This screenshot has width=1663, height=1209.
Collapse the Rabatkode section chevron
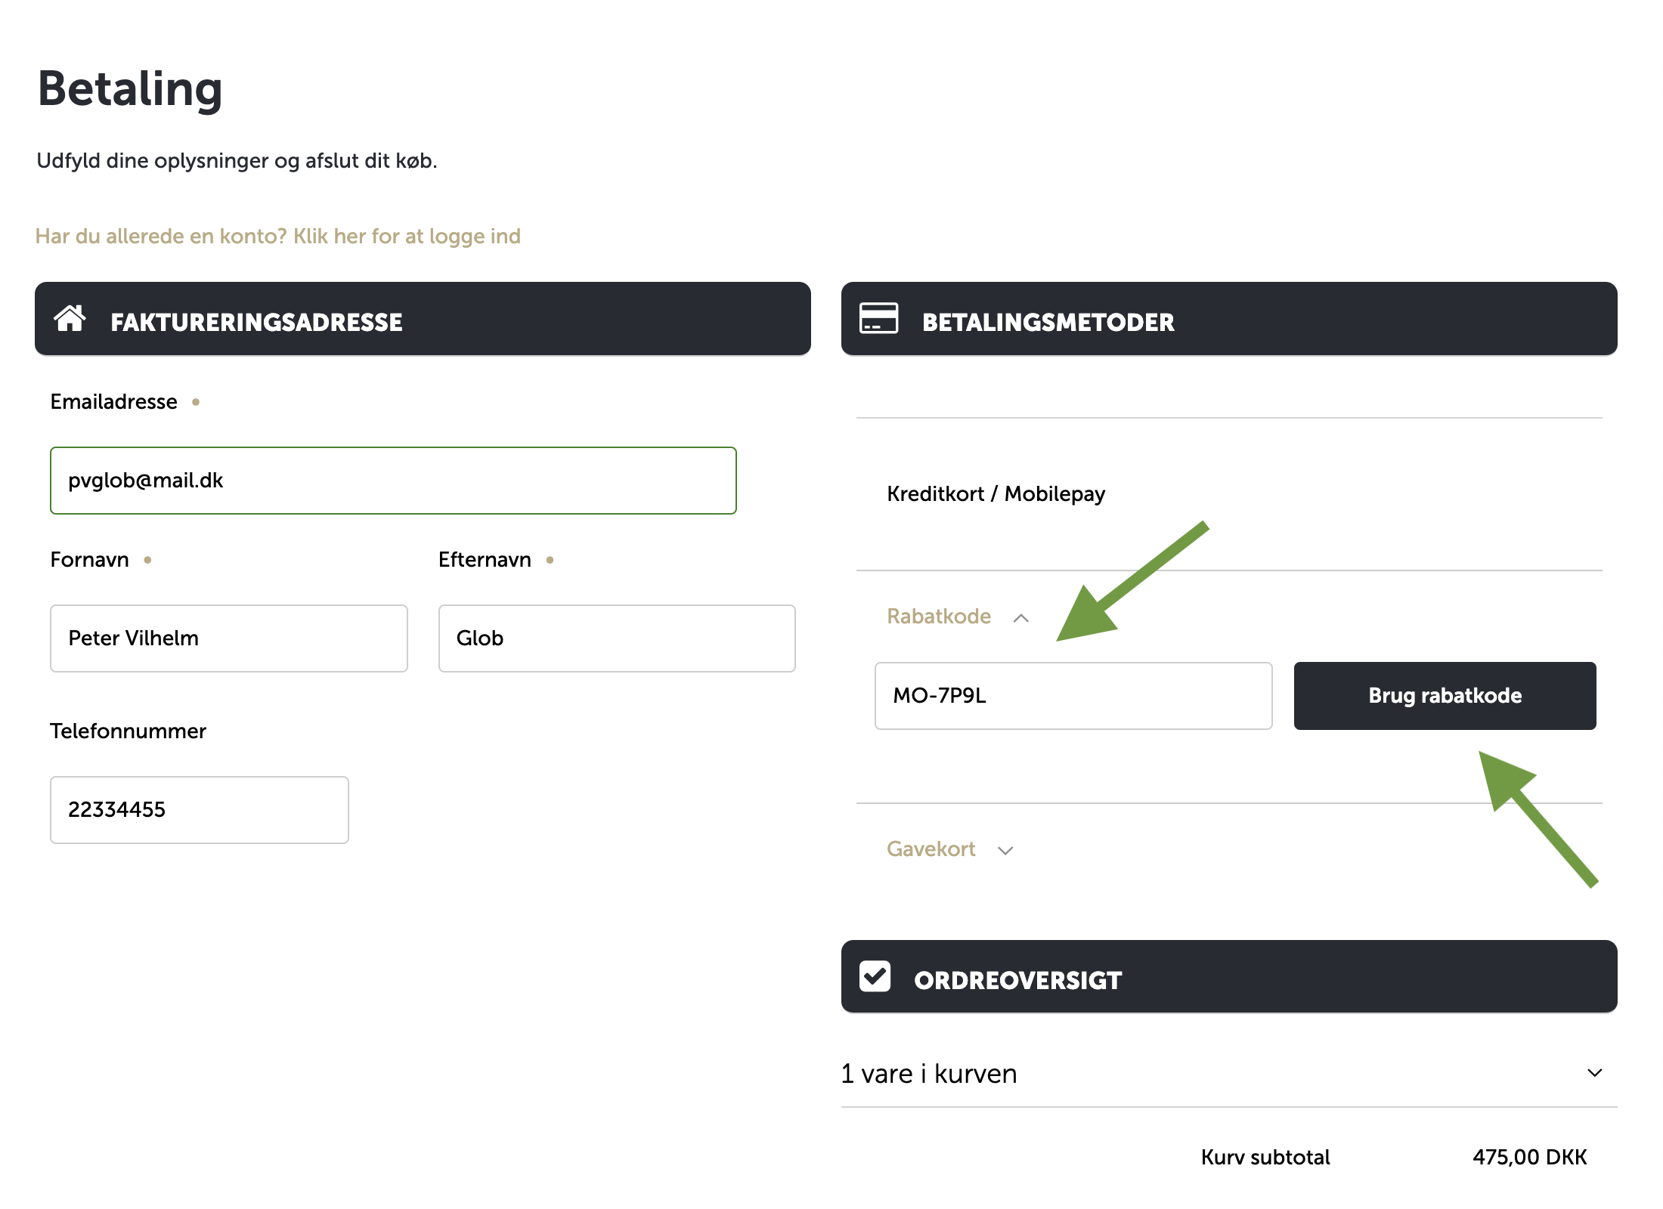pos(1021,618)
